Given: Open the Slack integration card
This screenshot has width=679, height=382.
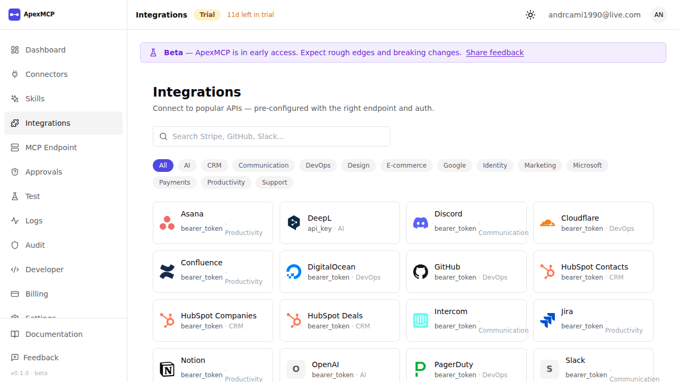Looking at the screenshot, I should (593, 366).
